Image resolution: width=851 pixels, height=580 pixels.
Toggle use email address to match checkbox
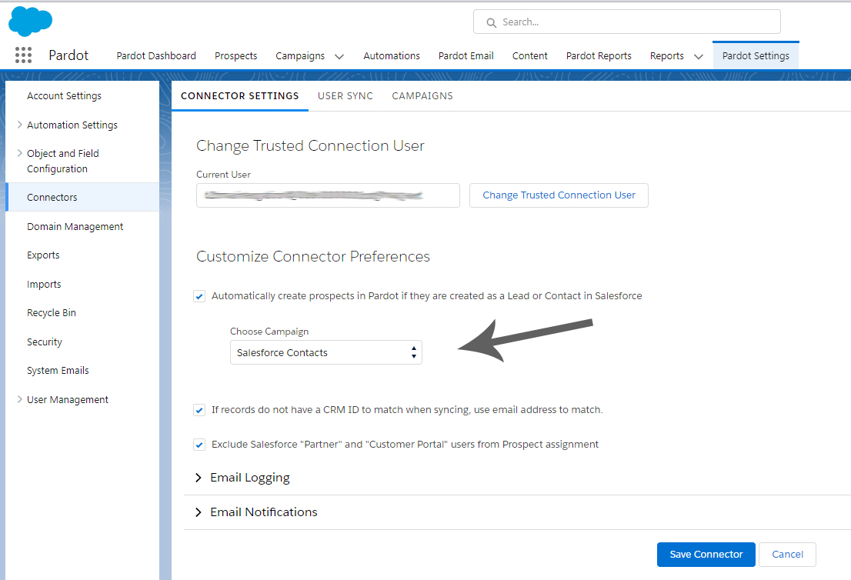[199, 410]
